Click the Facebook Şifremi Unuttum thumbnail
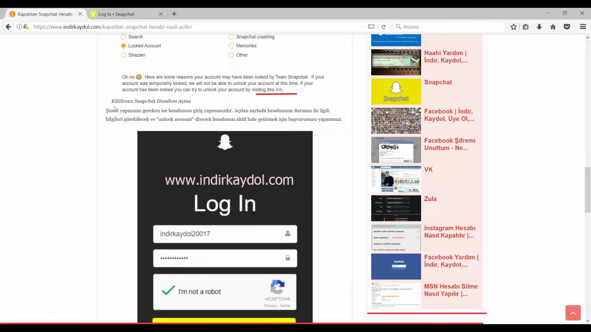The width and height of the screenshot is (591, 332). 396,150
